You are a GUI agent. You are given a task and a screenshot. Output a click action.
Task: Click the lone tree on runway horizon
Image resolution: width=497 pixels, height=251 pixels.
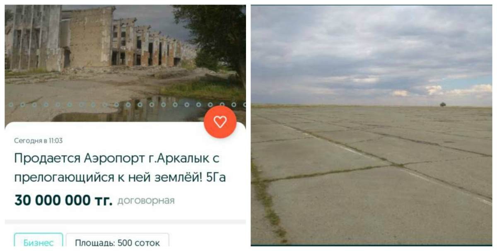(442, 104)
